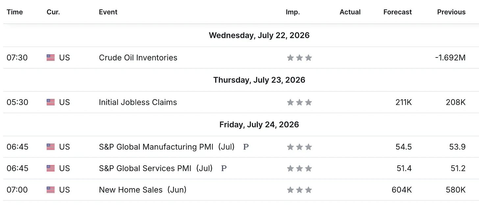The image size is (479, 206).
Task: Click the US flag in Initial Jobless Claims row
Action: pyautogui.click(x=50, y=102)
